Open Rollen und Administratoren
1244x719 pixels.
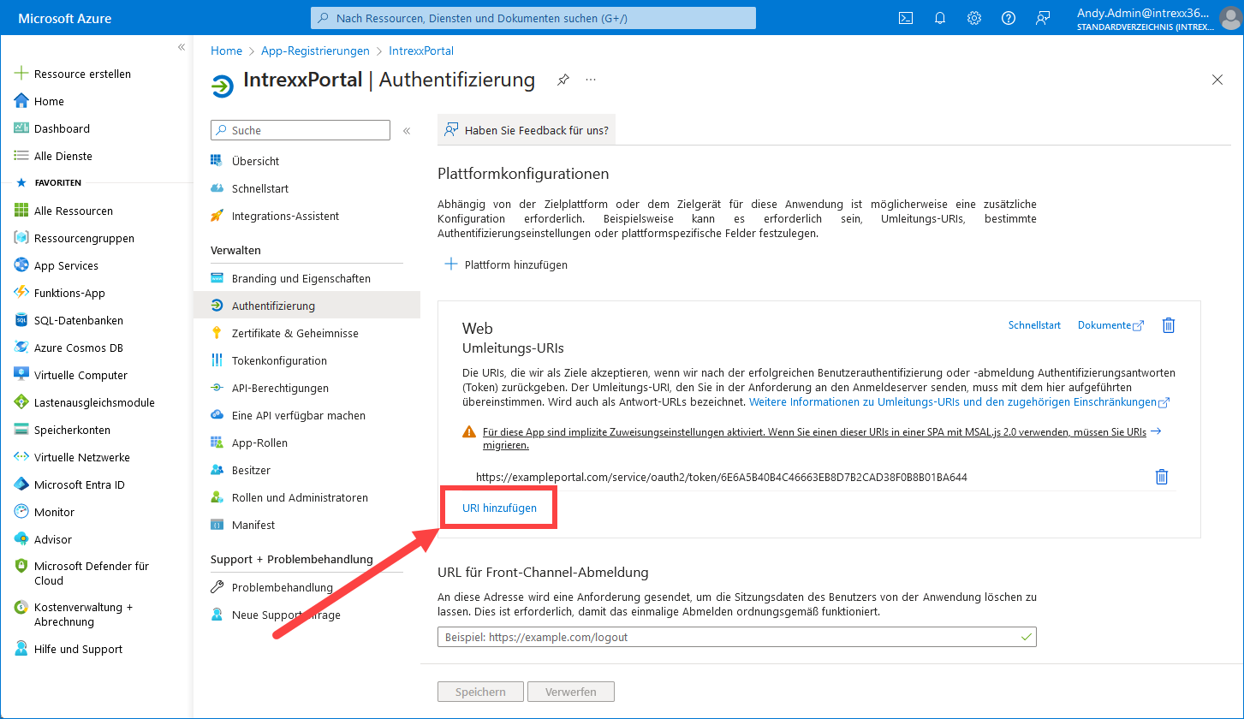[289, 497]
